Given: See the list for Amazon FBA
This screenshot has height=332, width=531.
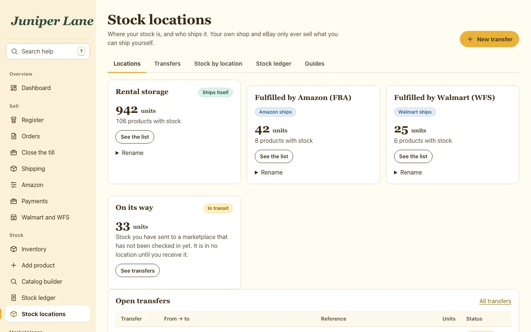Looking at the screenshot, I should coord(274,156).
